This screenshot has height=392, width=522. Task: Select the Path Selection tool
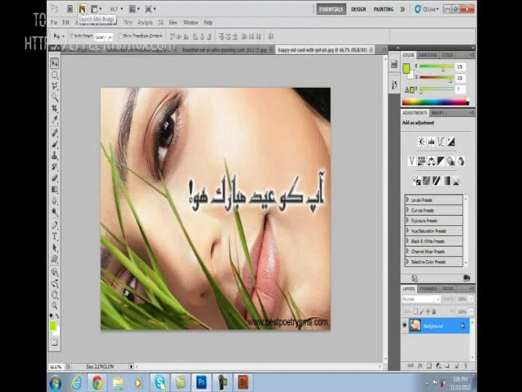click(54, 248)
